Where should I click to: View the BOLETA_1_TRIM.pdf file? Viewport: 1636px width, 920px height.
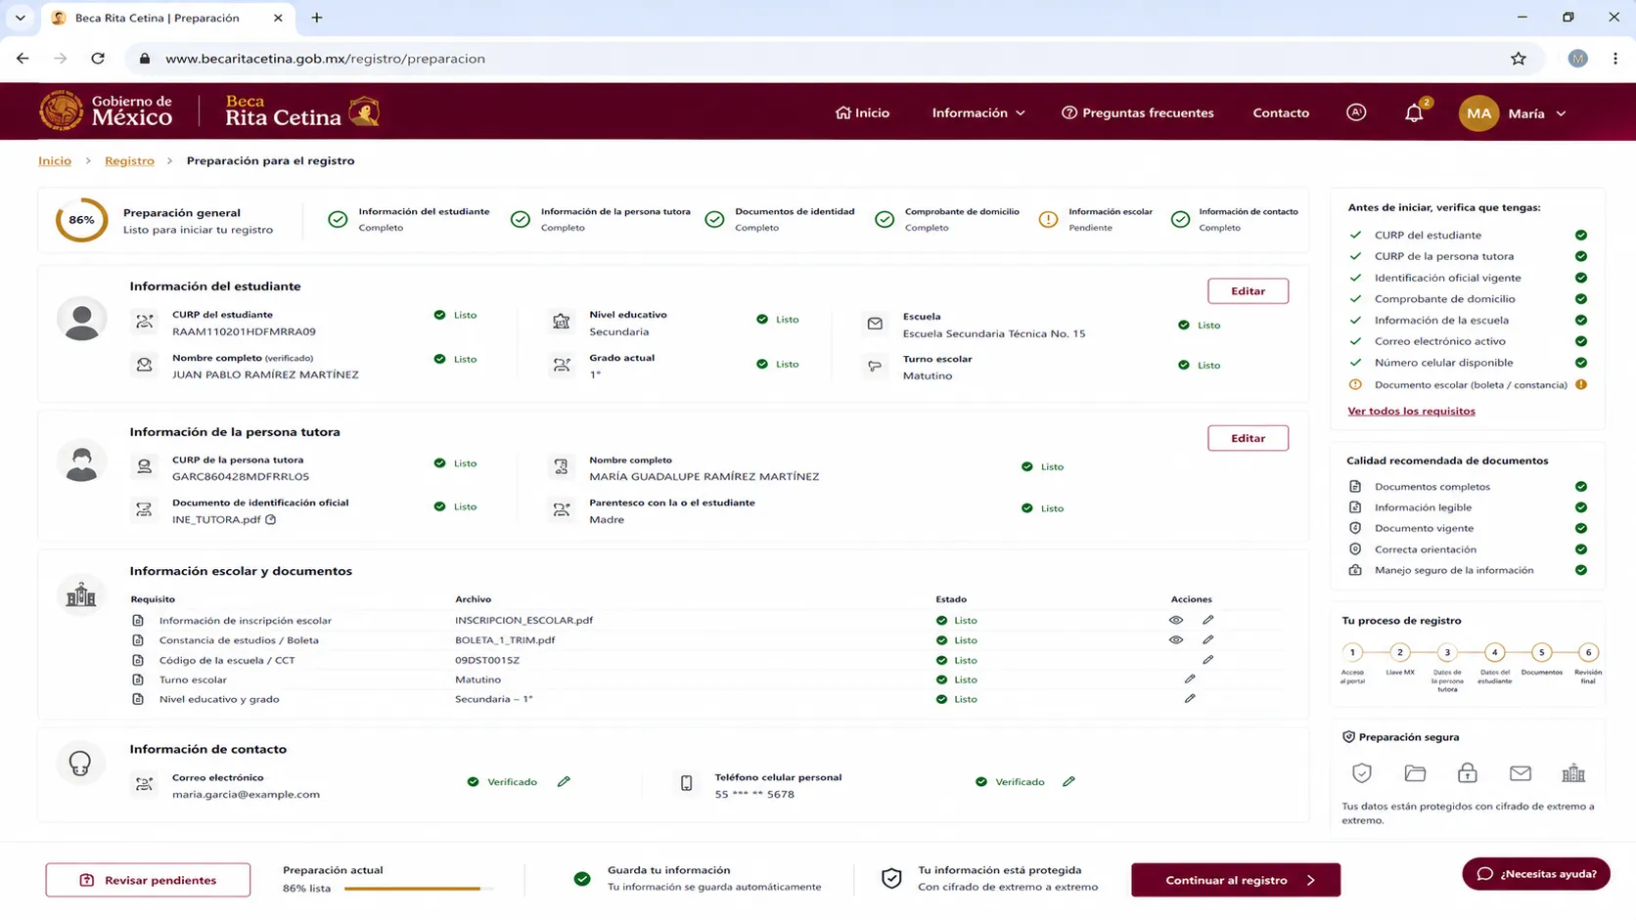[1176, 640]
